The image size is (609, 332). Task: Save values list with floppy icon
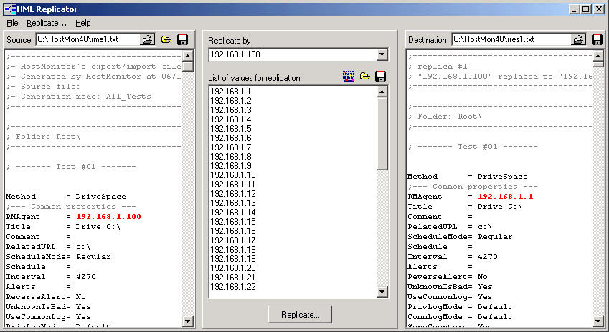coord(381,77)
